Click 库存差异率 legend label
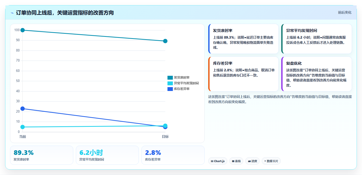The width and height of the screenshot is (362, 175). coord(182,89)
